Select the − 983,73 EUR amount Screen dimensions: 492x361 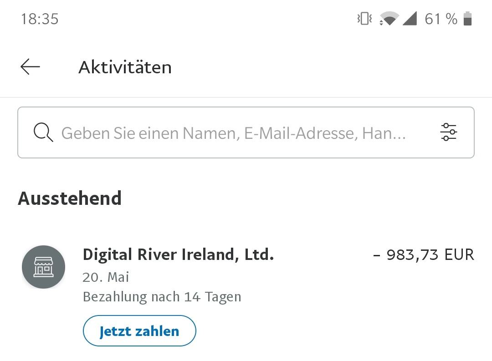(424, 254)
